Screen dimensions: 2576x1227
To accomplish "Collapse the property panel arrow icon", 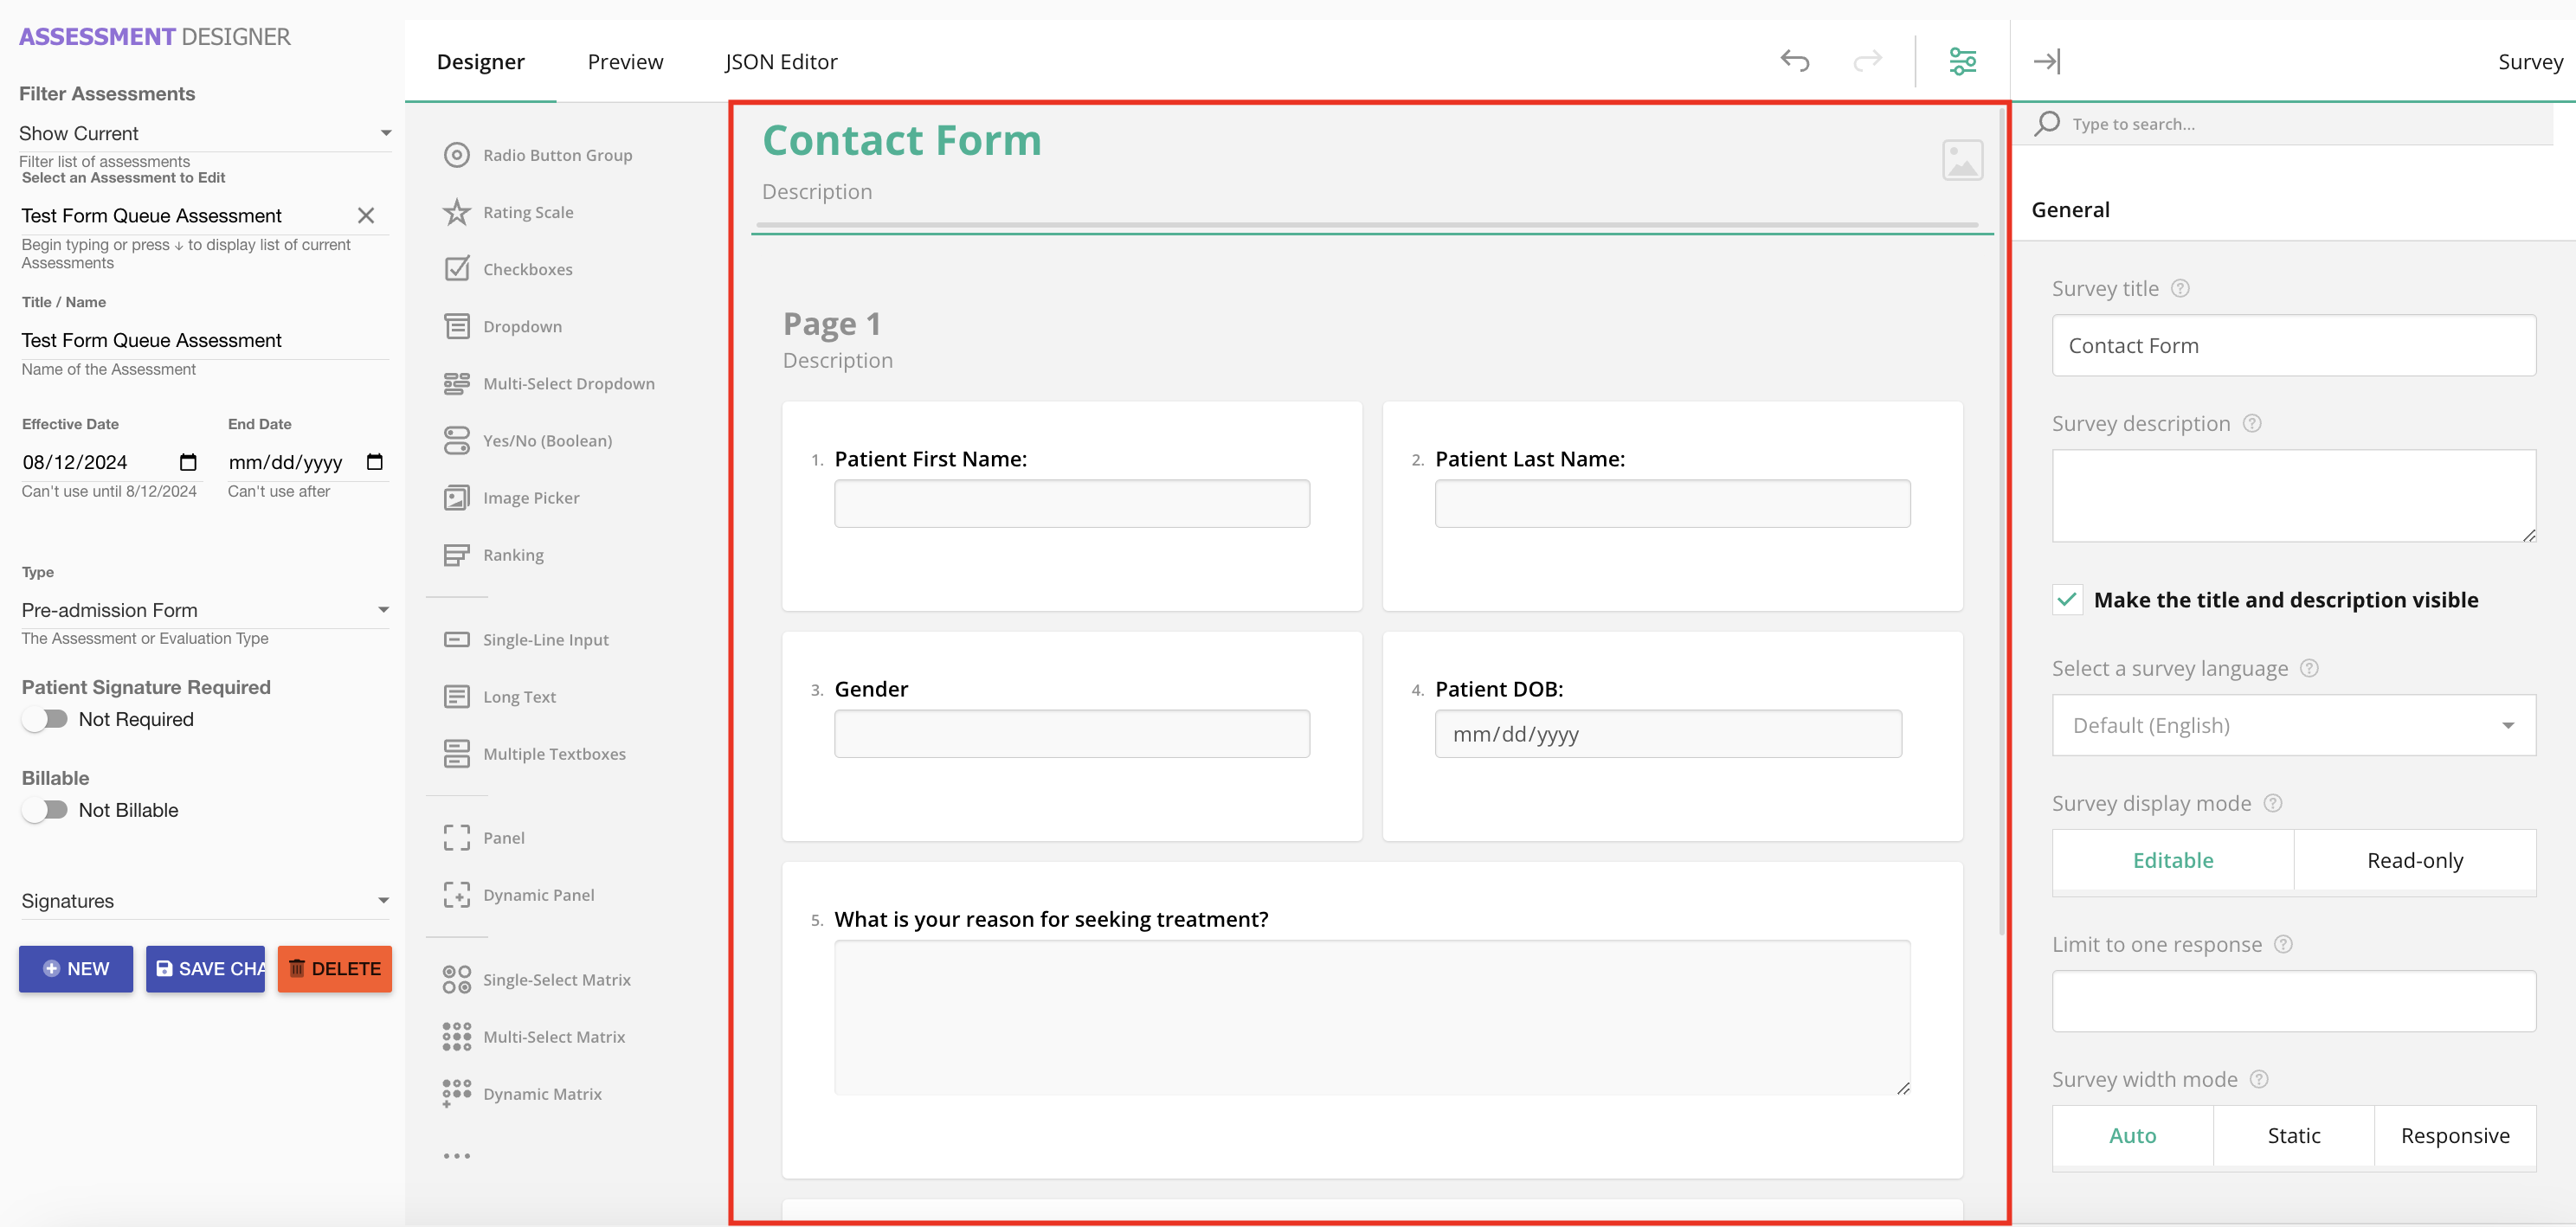I will (2046, 61).
